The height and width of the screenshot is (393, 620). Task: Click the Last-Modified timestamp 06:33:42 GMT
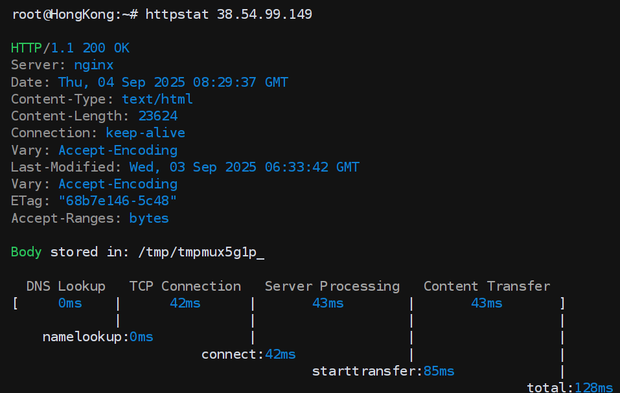[312, 167]
